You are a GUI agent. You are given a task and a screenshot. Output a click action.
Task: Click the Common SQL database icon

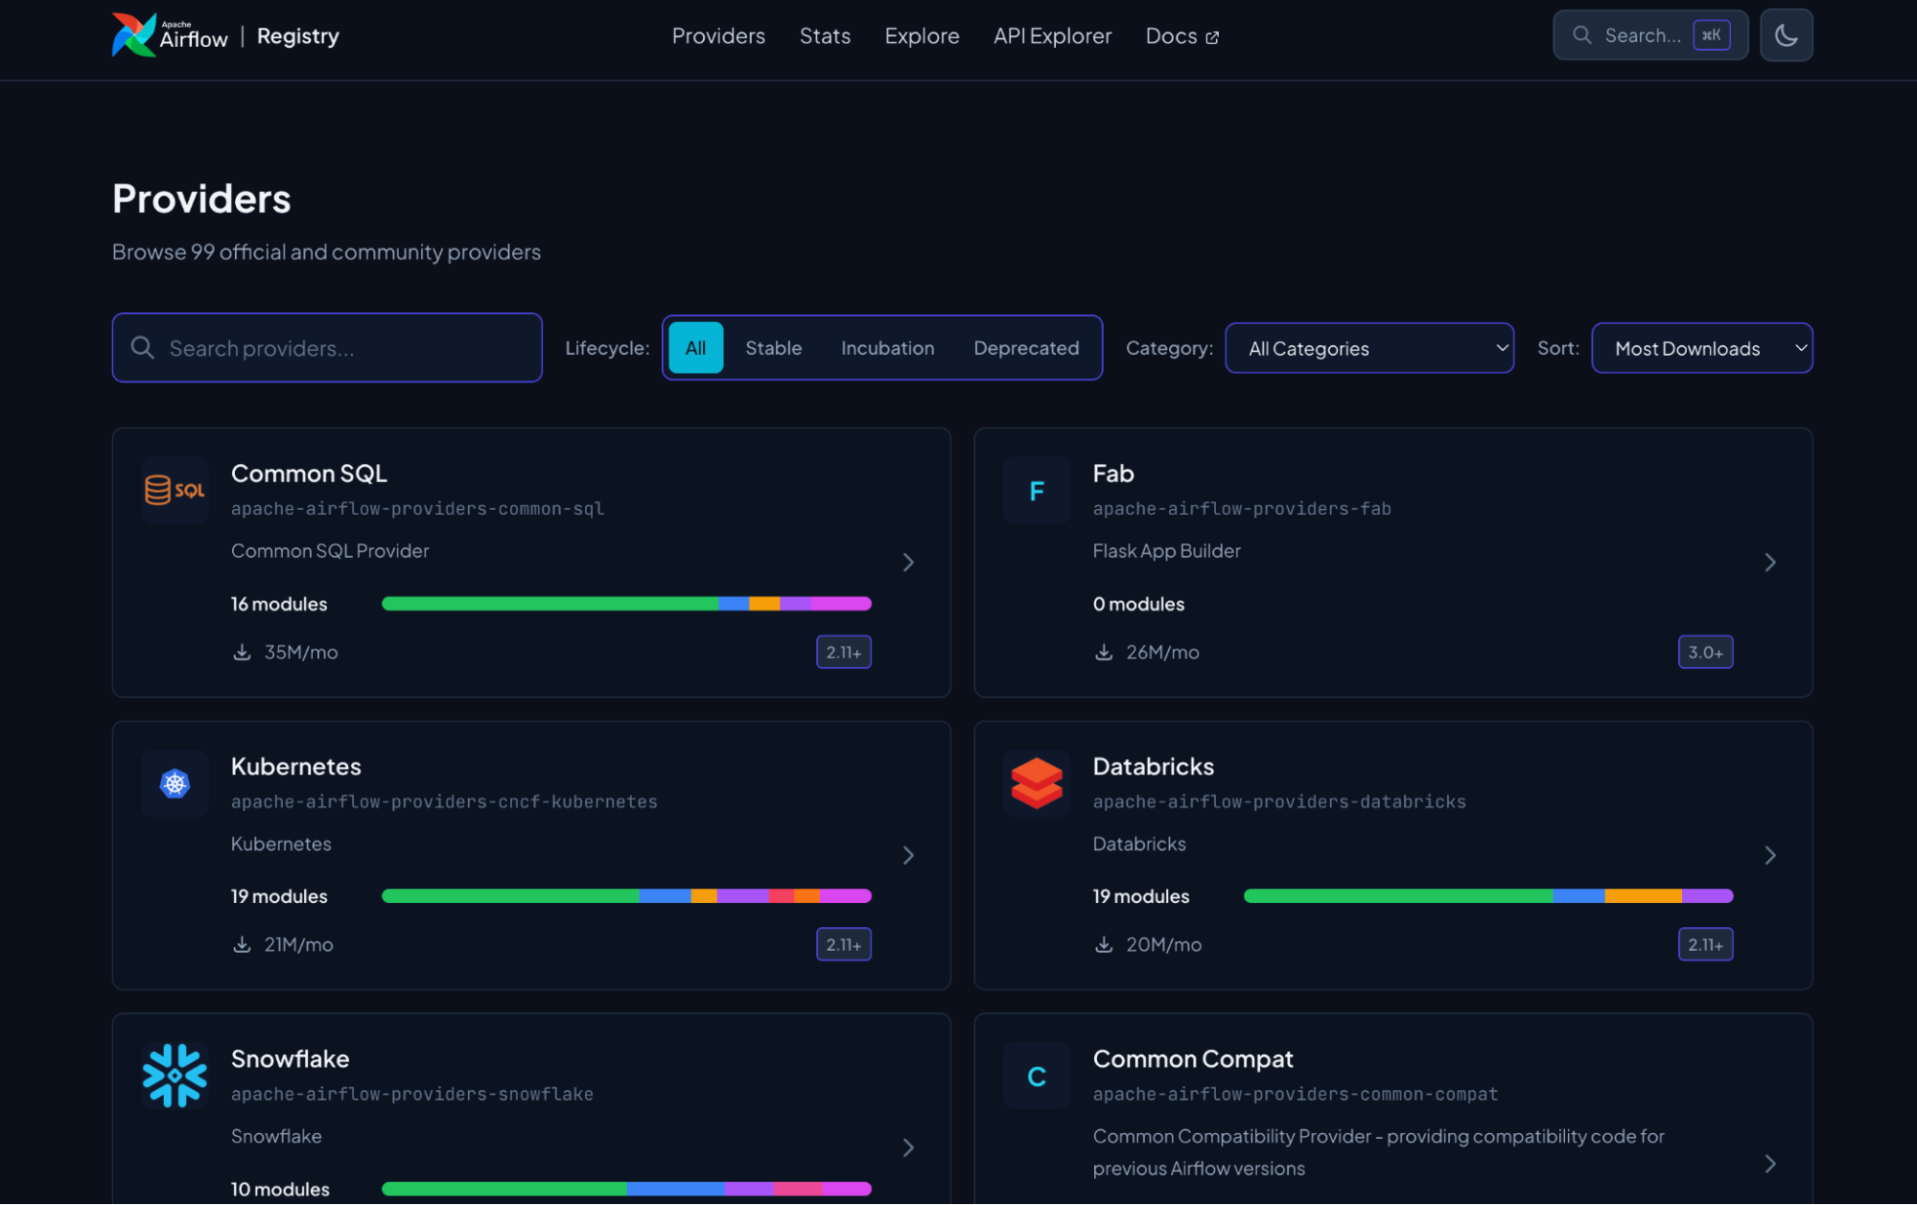click(x=175, y=490)
